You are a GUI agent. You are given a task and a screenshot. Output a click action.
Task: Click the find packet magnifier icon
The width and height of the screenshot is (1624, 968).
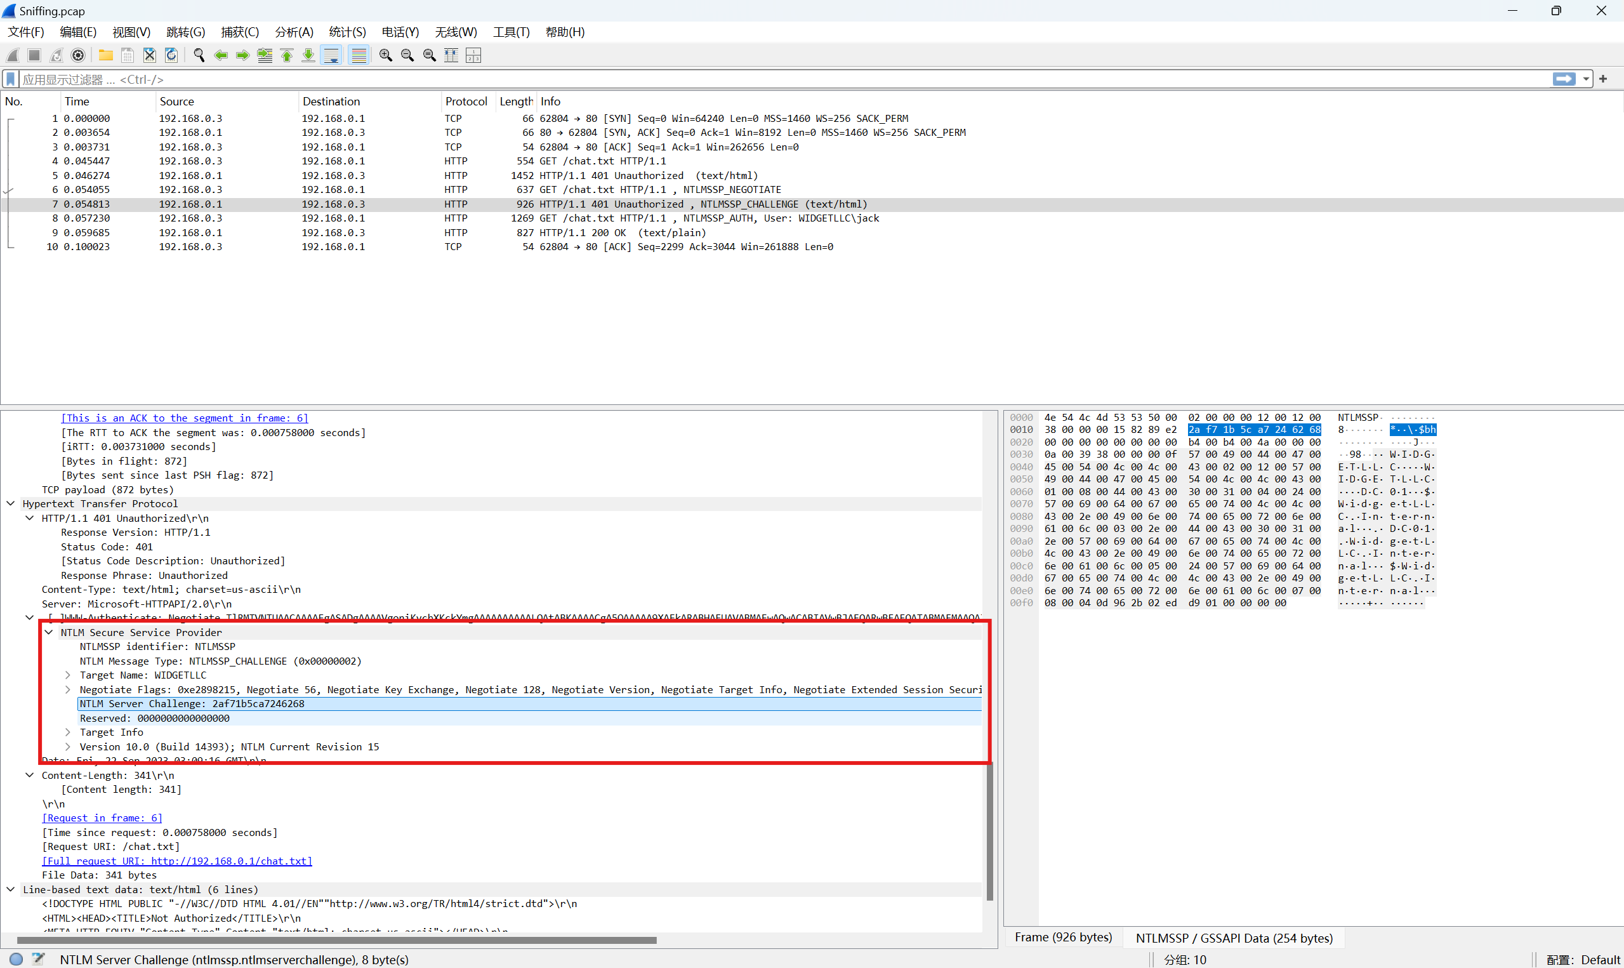199,55
